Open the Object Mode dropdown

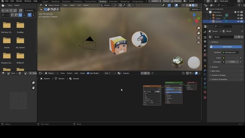[x=53, y=5]
